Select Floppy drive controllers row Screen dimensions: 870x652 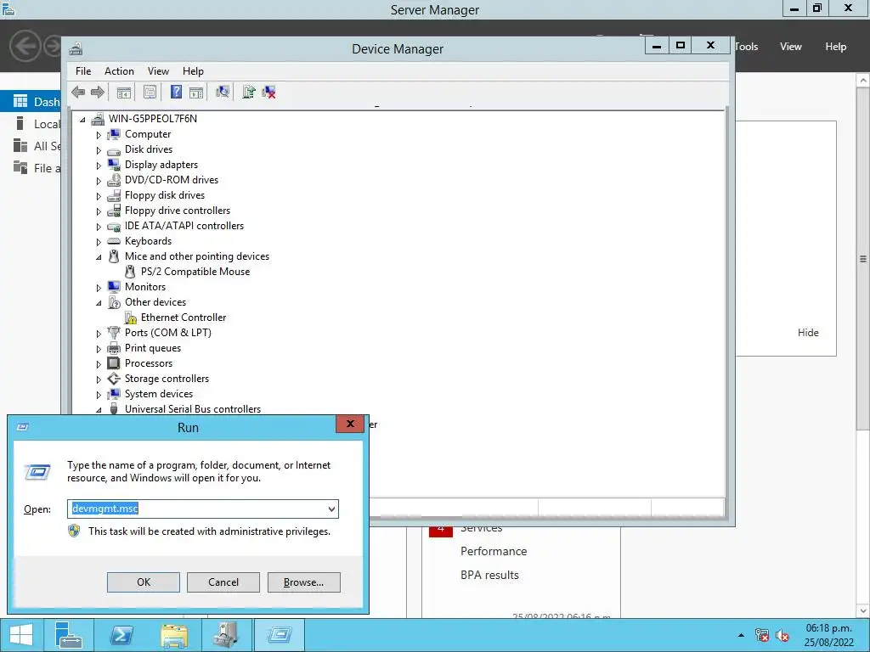coord(177,211)
